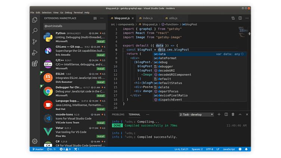Add a new terminal with plus icon

tap(219, 114)
